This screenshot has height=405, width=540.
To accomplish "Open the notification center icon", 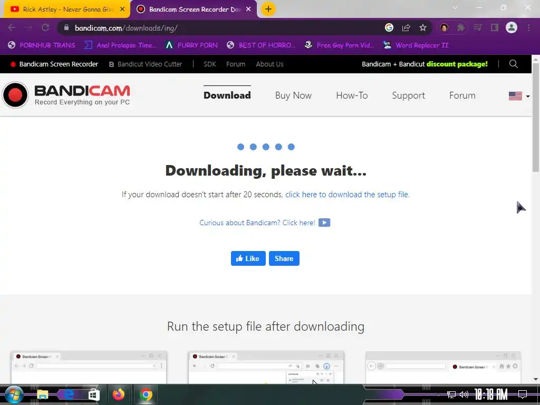I will 523,394.
